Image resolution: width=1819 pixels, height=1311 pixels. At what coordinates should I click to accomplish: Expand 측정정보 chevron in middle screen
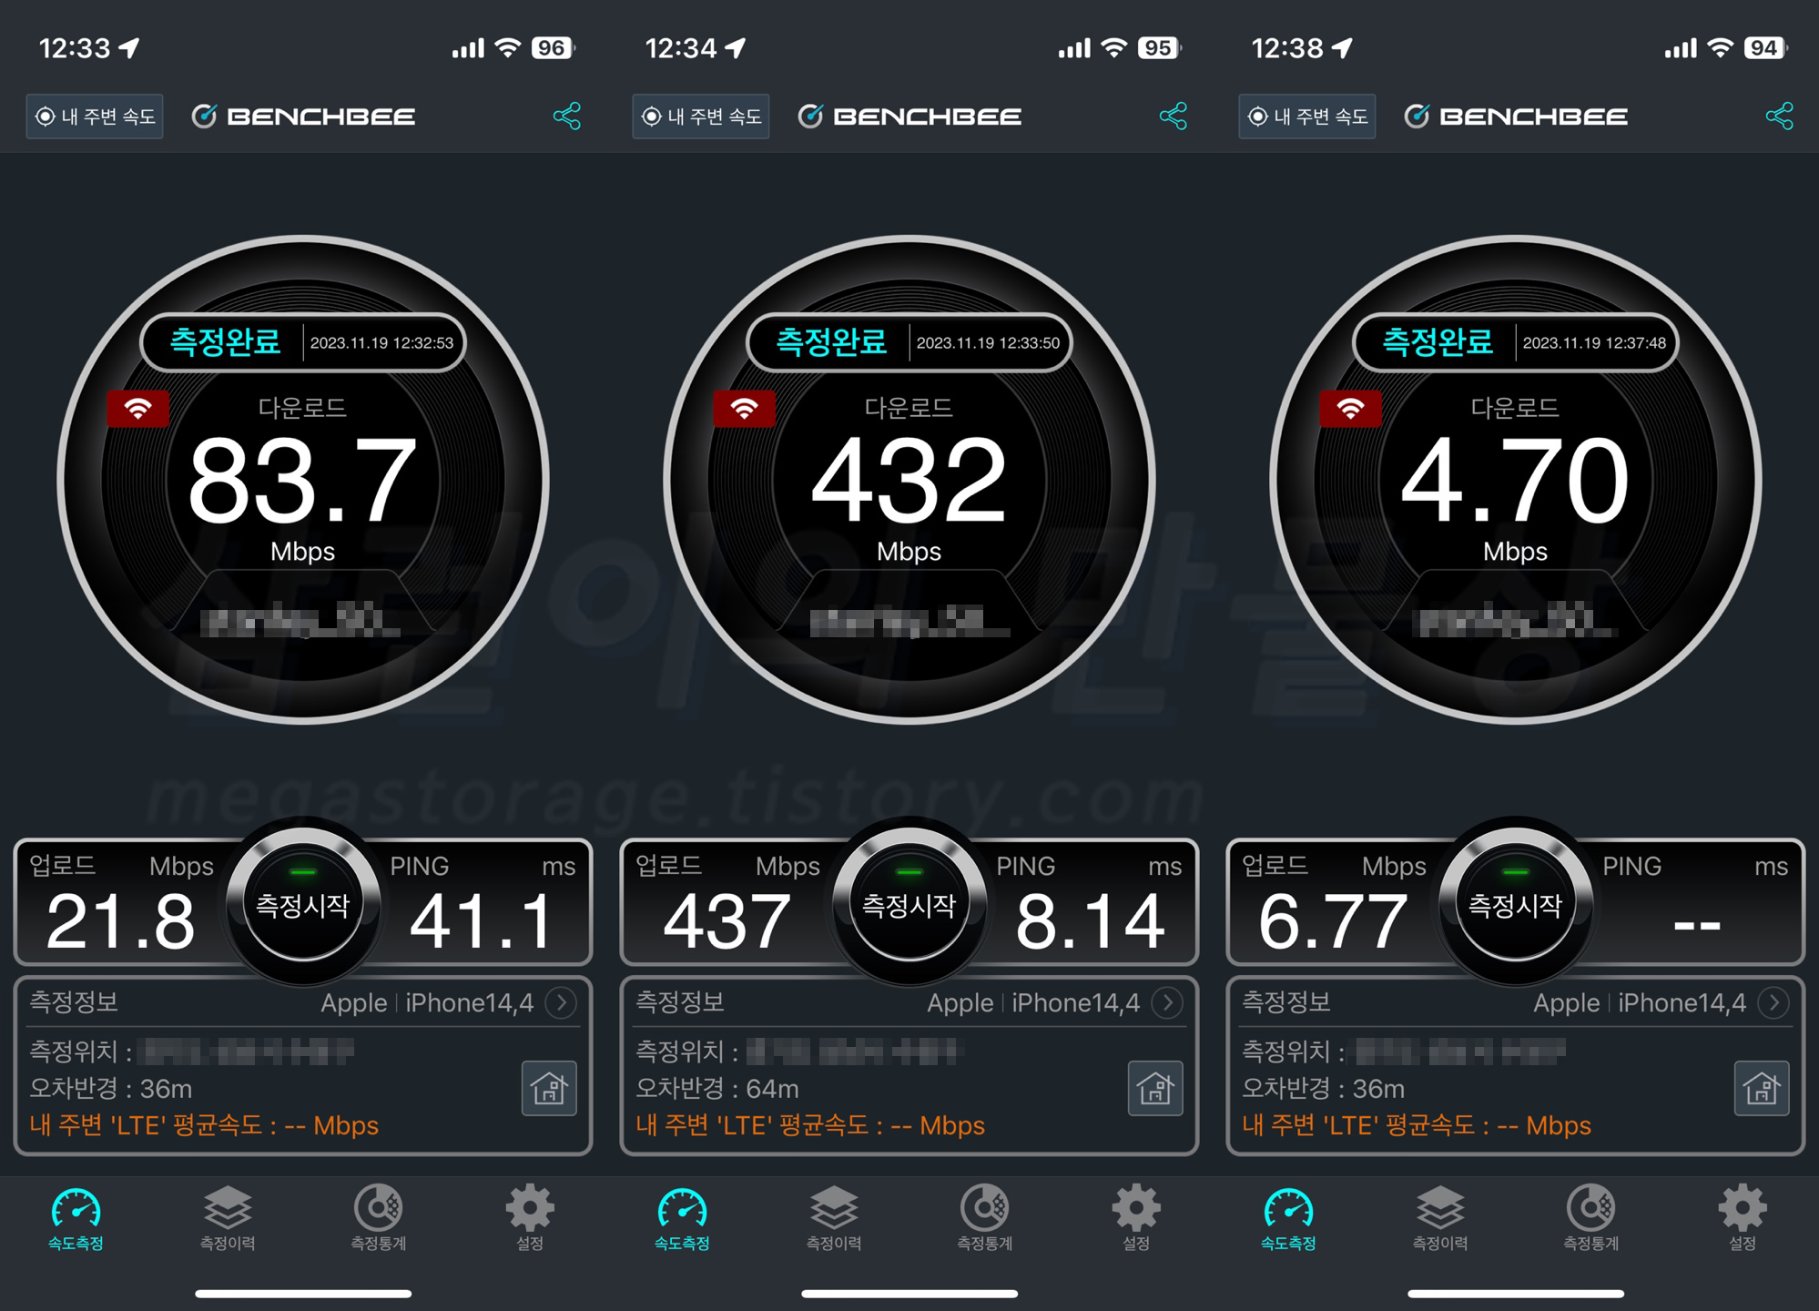tap(1167, 1003)
